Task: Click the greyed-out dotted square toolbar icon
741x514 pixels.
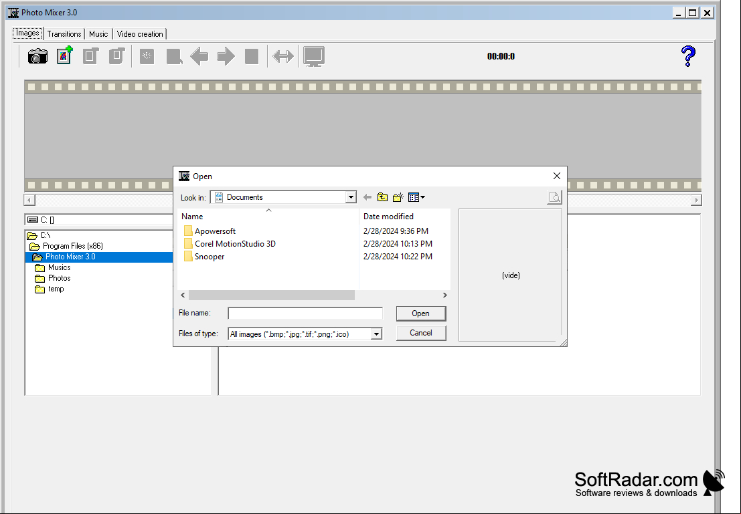Action: click(147, 56)
